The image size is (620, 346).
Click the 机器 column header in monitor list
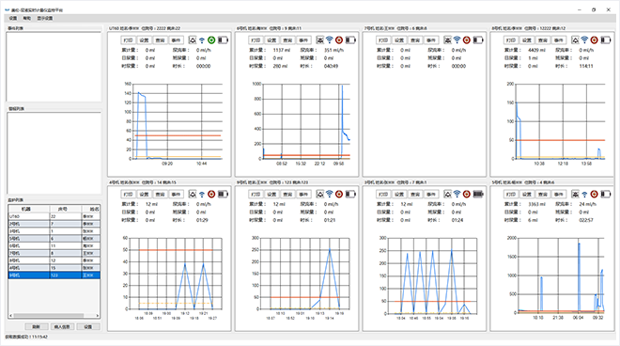point(26,209)
